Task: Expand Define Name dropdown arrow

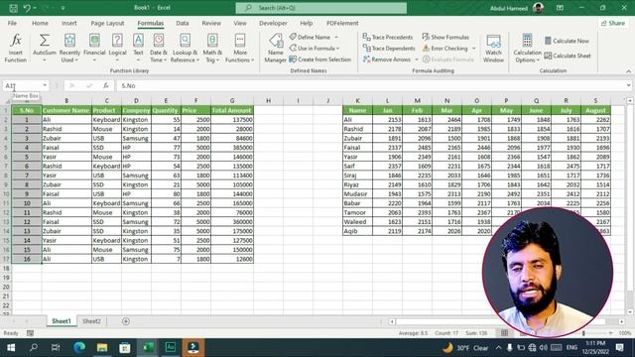Action: (336, 38)
